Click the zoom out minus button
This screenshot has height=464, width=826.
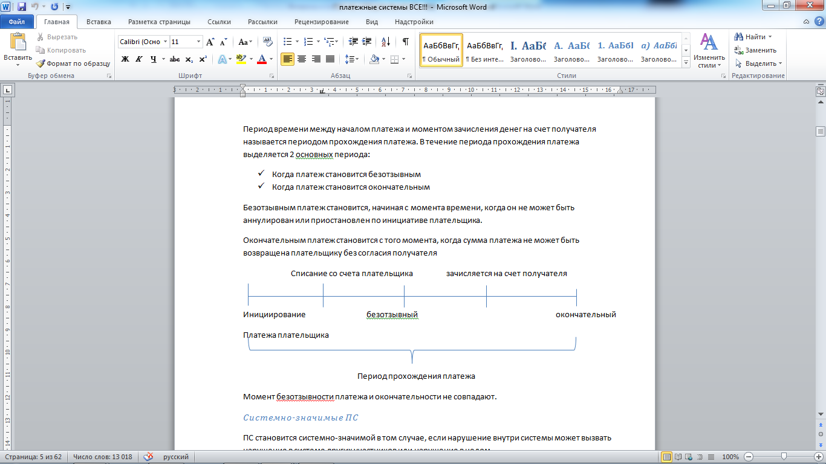749,457
